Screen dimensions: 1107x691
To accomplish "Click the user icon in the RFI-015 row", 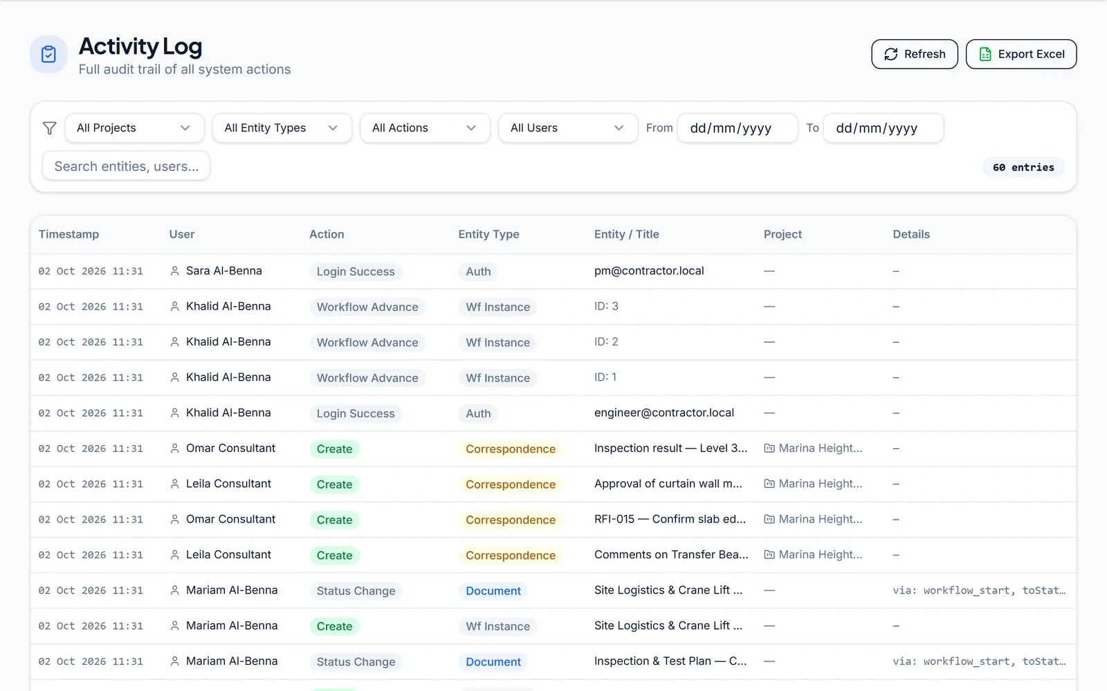I will (175, 519).
